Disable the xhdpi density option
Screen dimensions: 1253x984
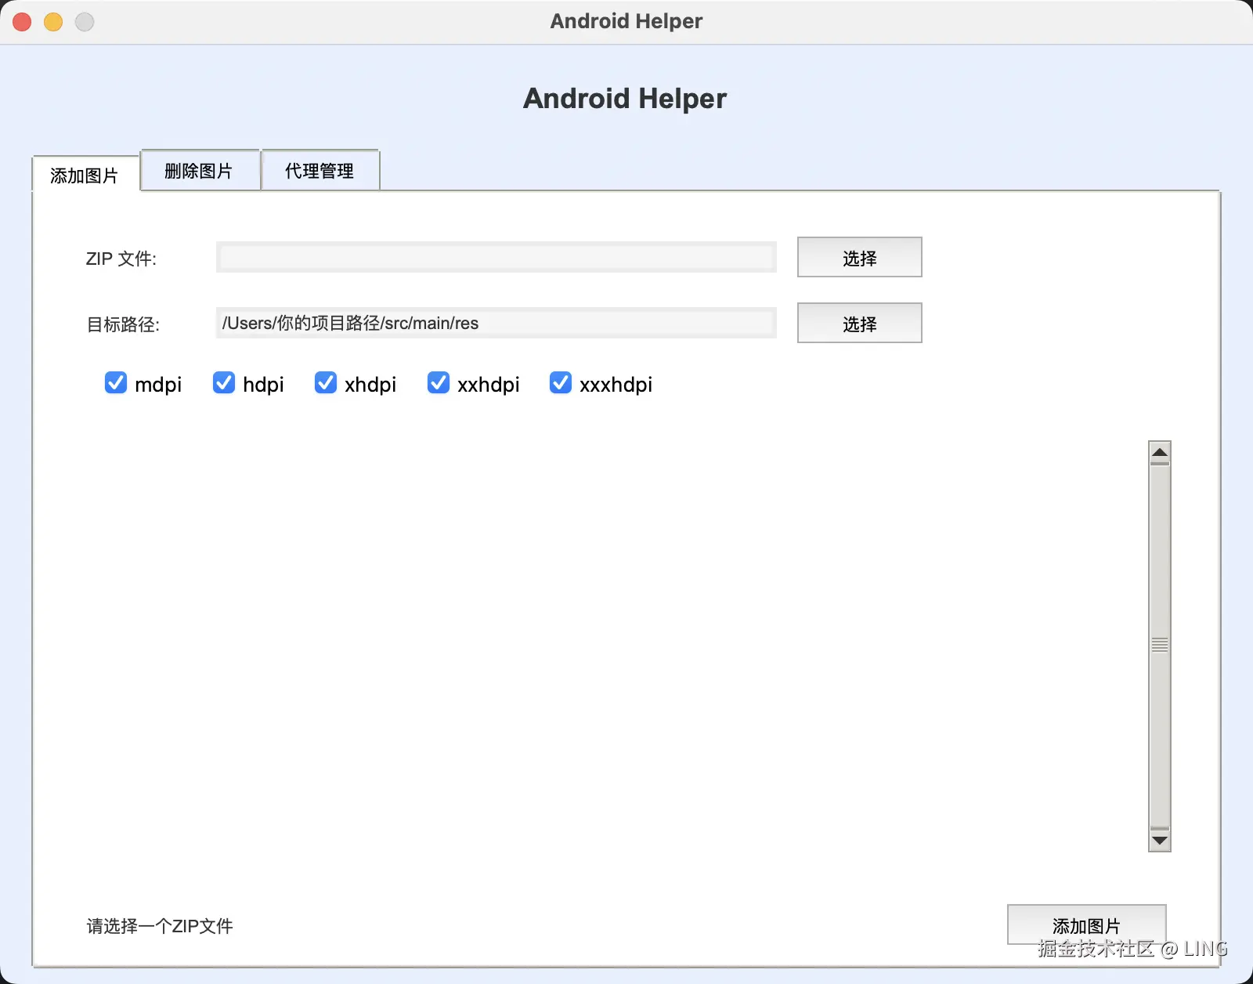(x=326, y=383)
